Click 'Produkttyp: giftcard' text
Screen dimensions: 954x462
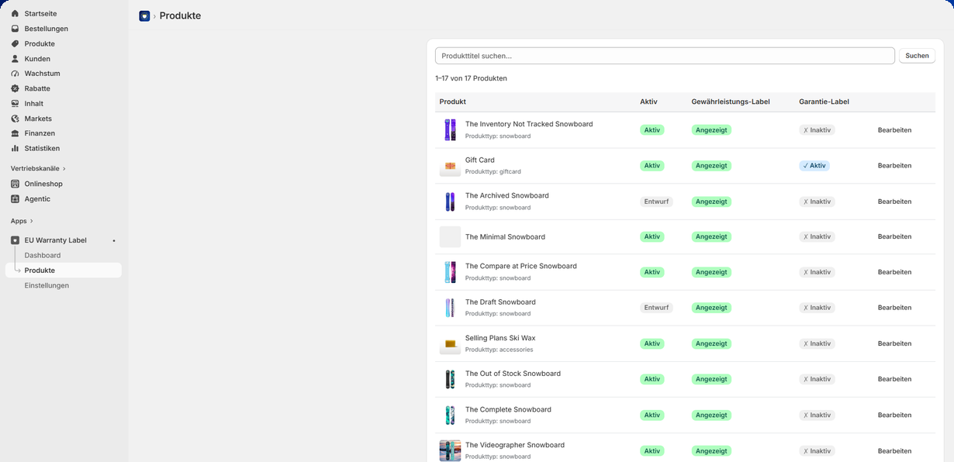(x=493, y=171)
